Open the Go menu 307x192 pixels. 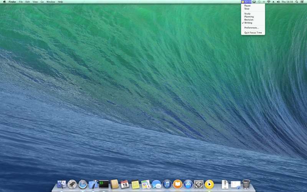click(42, 2)
